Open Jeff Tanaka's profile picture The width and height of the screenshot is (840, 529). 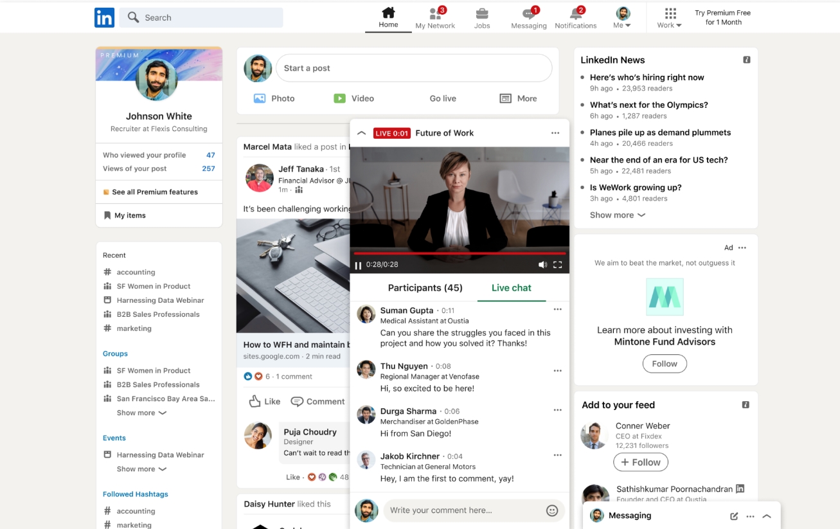click(x=260, y=178)
